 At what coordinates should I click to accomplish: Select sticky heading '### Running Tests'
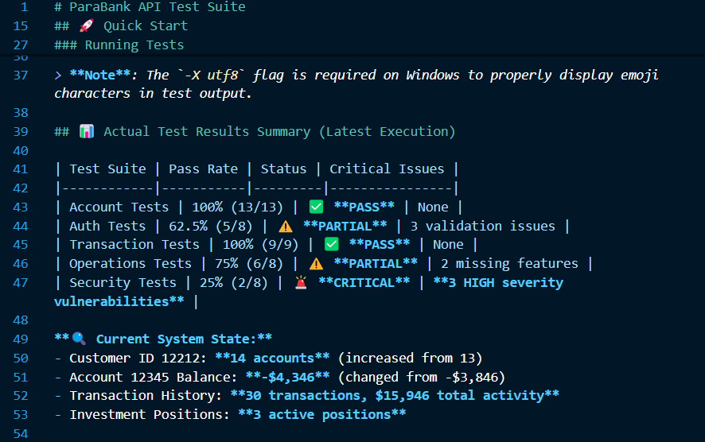[119, 45]
